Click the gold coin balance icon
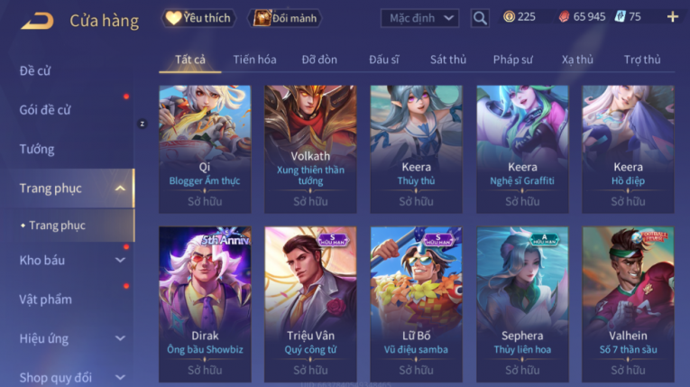Image resolution: width=690 pixels, height=387 pixels. coord(509,17)
